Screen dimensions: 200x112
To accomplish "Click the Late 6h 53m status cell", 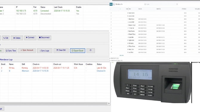I will (x=101, y=68).
